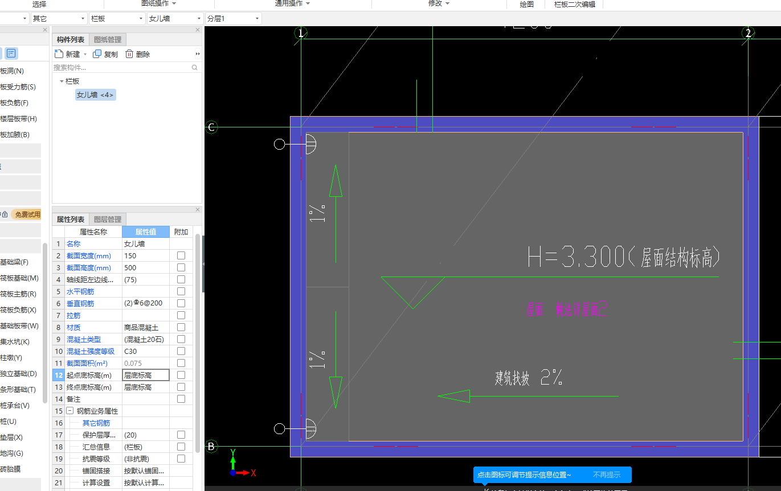
Task: Check the 附加 box for 备注
Action: [x=181, y=399]
